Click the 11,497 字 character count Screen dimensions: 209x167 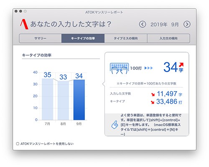click(x=170, y=94)
